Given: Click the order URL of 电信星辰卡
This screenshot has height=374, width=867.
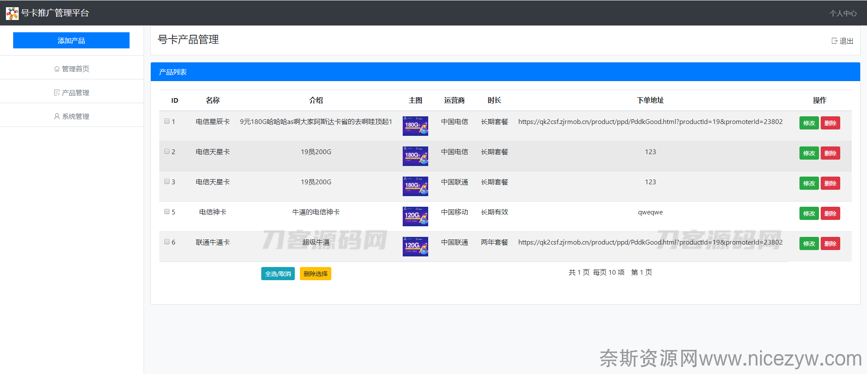Looking at the screenshot, I should pyautogui.click(x=650, y=122).
